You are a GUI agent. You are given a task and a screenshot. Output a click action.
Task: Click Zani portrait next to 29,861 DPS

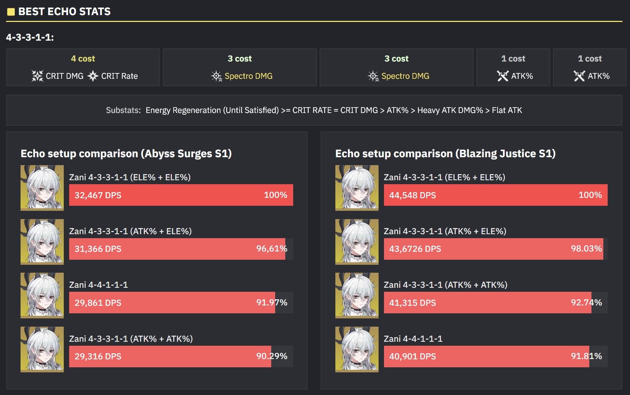(42, 295)
